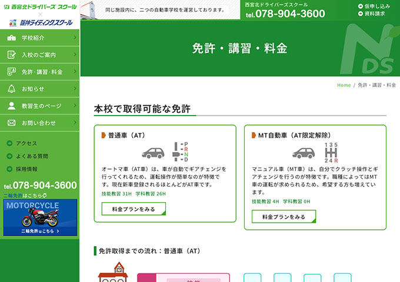Click the 免許取得までの流れ：普通車（AT） heading
This screenshot has height=282, width=400.
tap(149, 251)
